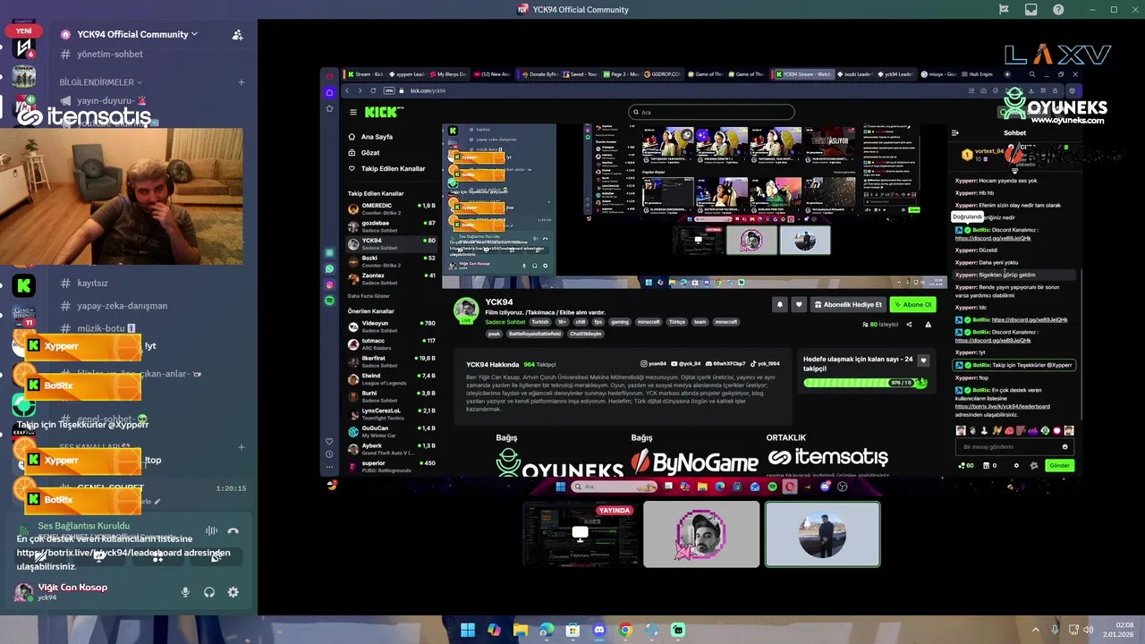Toggle YCK94 notification bell on Kick
The width and height of the screenshot is (1145, 644).
(x=780, y=304)
